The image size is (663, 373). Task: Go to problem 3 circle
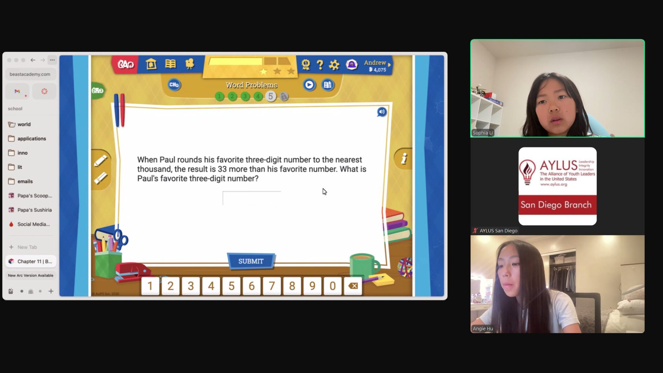pyautogui.click(x=245, y=96)
